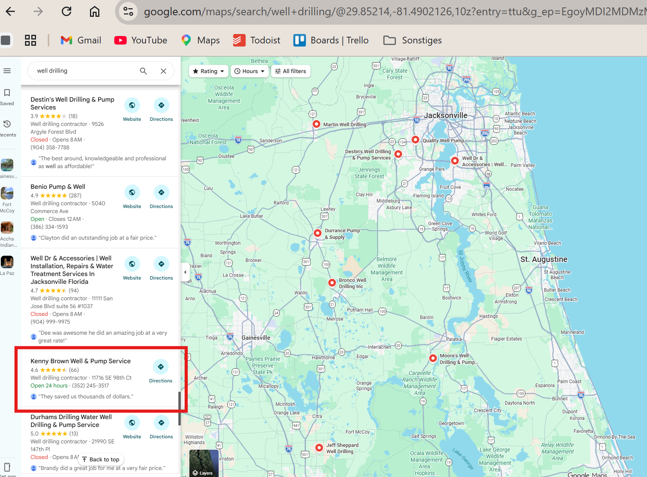Clear the well drilling search query

(x=163, y=71)
